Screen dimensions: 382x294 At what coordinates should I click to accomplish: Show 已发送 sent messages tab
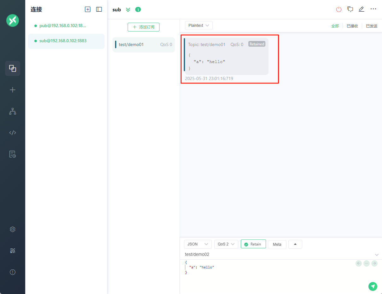372,26
